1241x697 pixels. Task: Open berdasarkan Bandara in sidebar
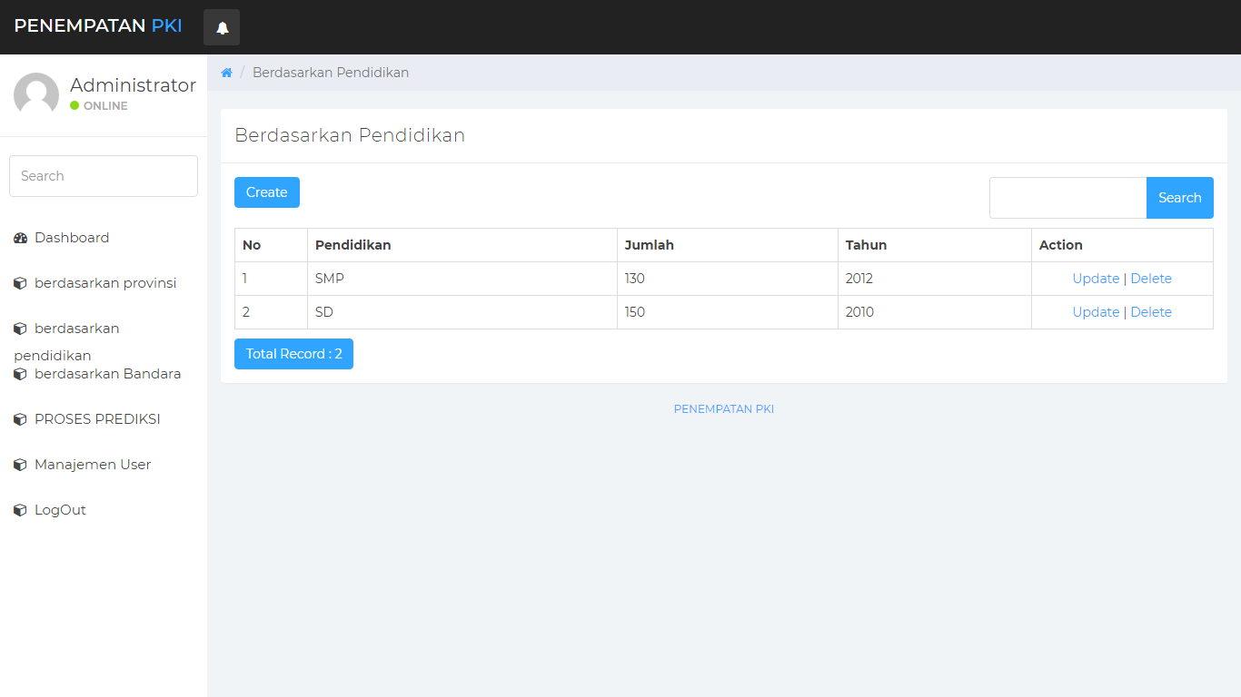point(107,374)
